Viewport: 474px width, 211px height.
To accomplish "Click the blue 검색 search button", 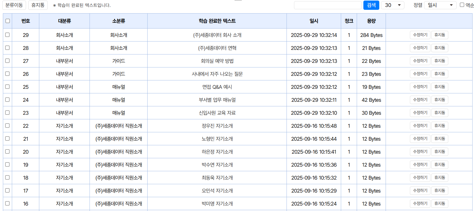I will click(371, 5).
